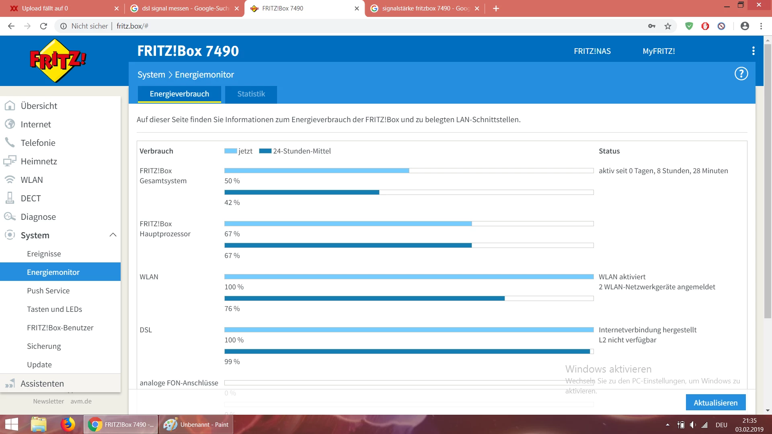Click the FRITZ! logo
The image size is (772, 434).
click(58, 60)
